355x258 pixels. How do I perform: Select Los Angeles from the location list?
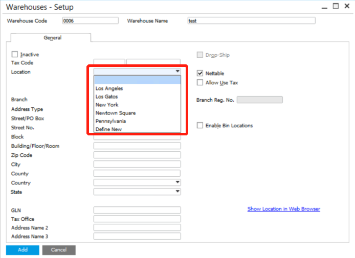click(x=109, y=88)
